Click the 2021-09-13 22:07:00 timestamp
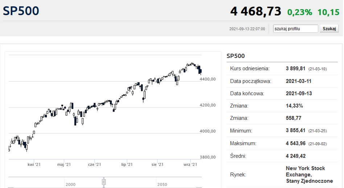344x188 pixels. click(x=247, y=29)
